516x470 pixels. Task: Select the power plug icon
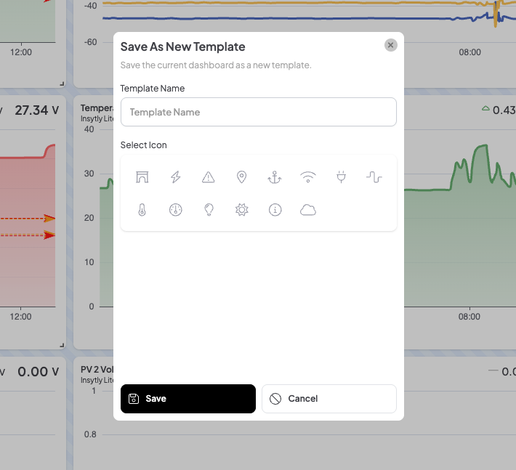(342, 177)
